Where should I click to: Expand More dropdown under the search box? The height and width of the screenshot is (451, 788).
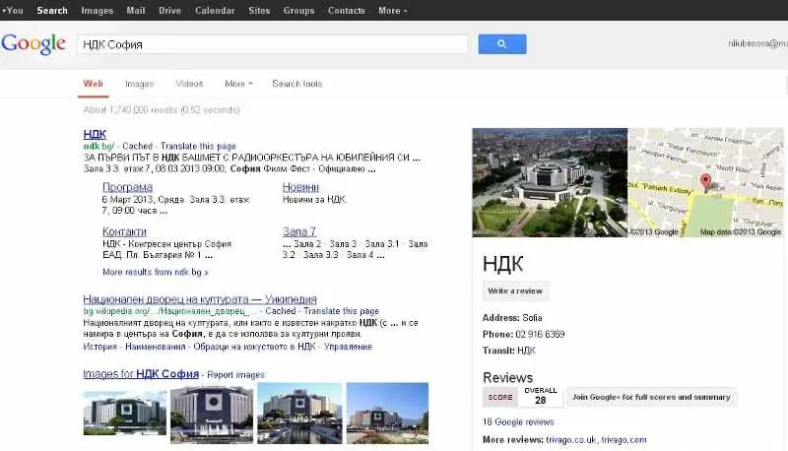click(x=238, y=84)
